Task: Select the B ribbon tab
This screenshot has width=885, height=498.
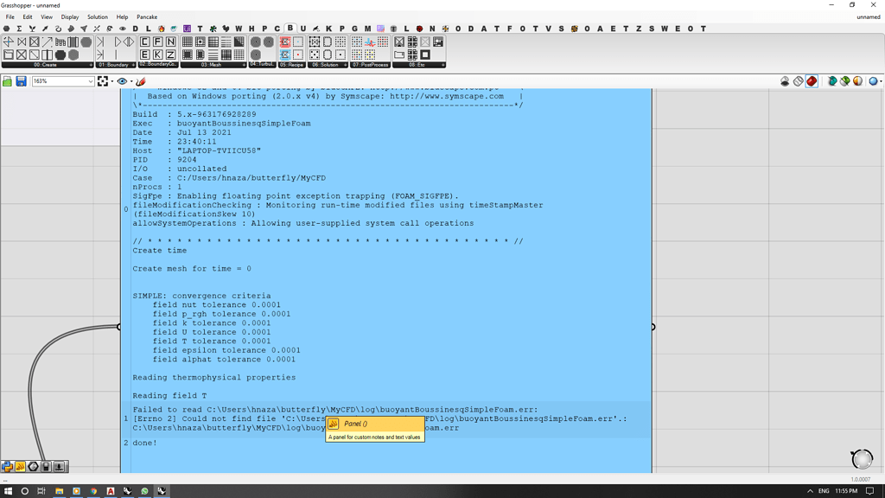Action: [x=290, y=29]
